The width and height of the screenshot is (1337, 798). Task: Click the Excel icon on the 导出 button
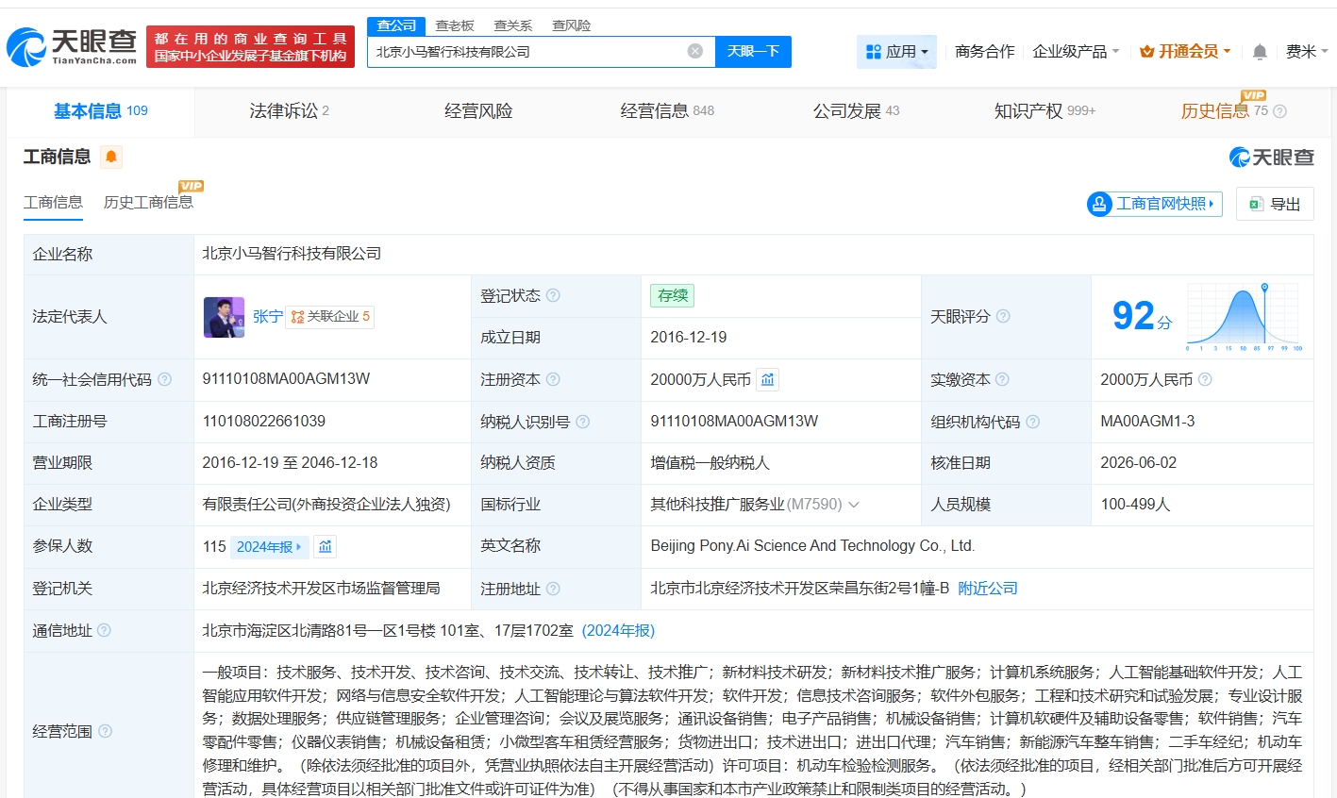pyautogui.click(x=1256, y=204)
